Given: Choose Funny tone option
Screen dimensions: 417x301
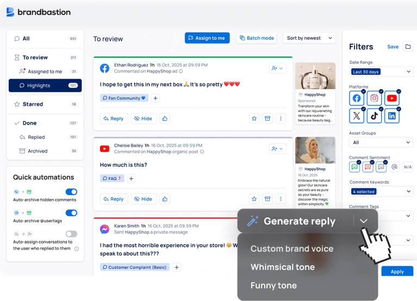Looking at the screenshot, I should pyautogui.click(x=273, y=285).
